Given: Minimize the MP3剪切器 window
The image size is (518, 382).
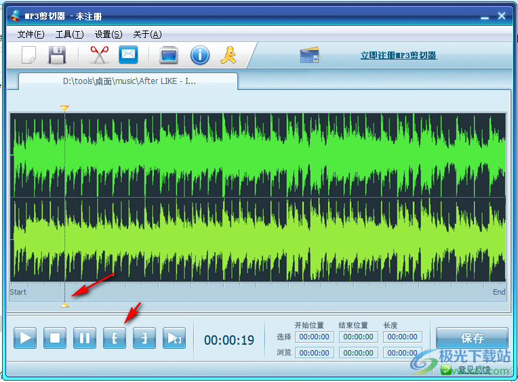Looking at the screenshot, I should click(485, 17).
